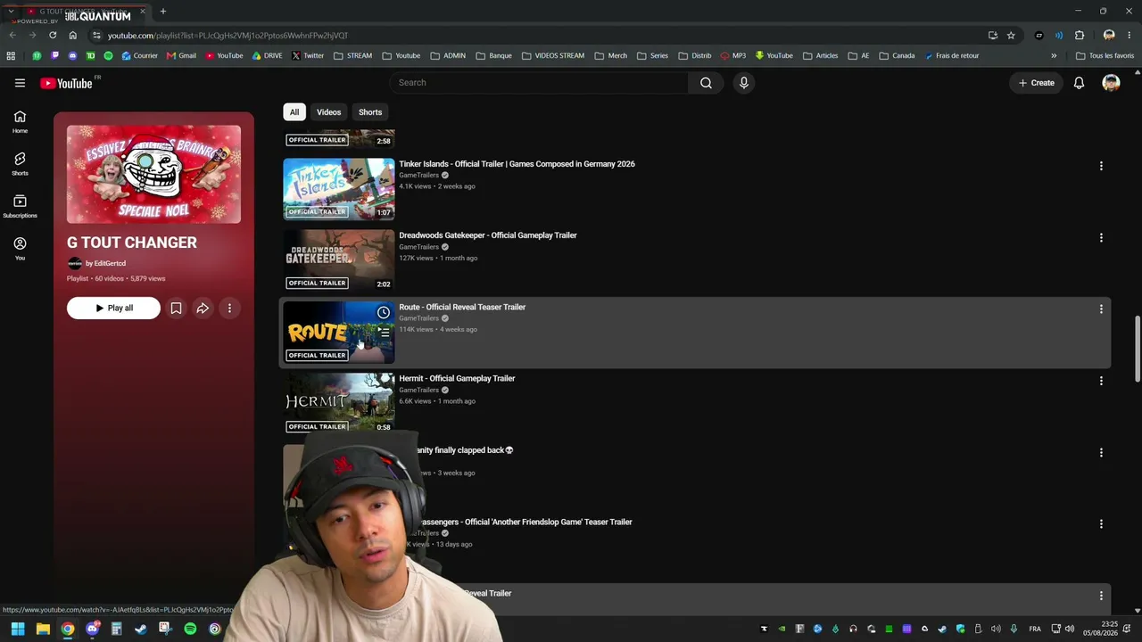
Task: Show the hidden bookmarks overflow chevron
Action: pos(1054,55)
